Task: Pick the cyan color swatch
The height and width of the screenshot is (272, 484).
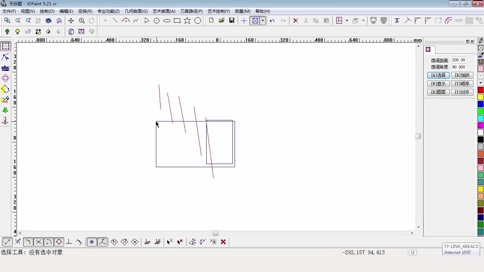Action: click(x=480, y=118)
